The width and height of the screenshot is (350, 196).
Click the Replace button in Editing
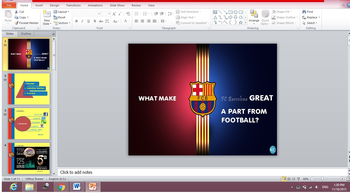pos(311,17)
